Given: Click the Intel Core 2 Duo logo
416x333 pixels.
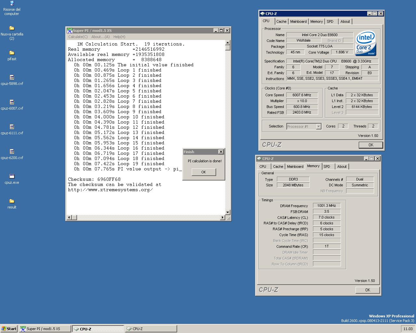Looking at the screenshot, I should 366,43.
